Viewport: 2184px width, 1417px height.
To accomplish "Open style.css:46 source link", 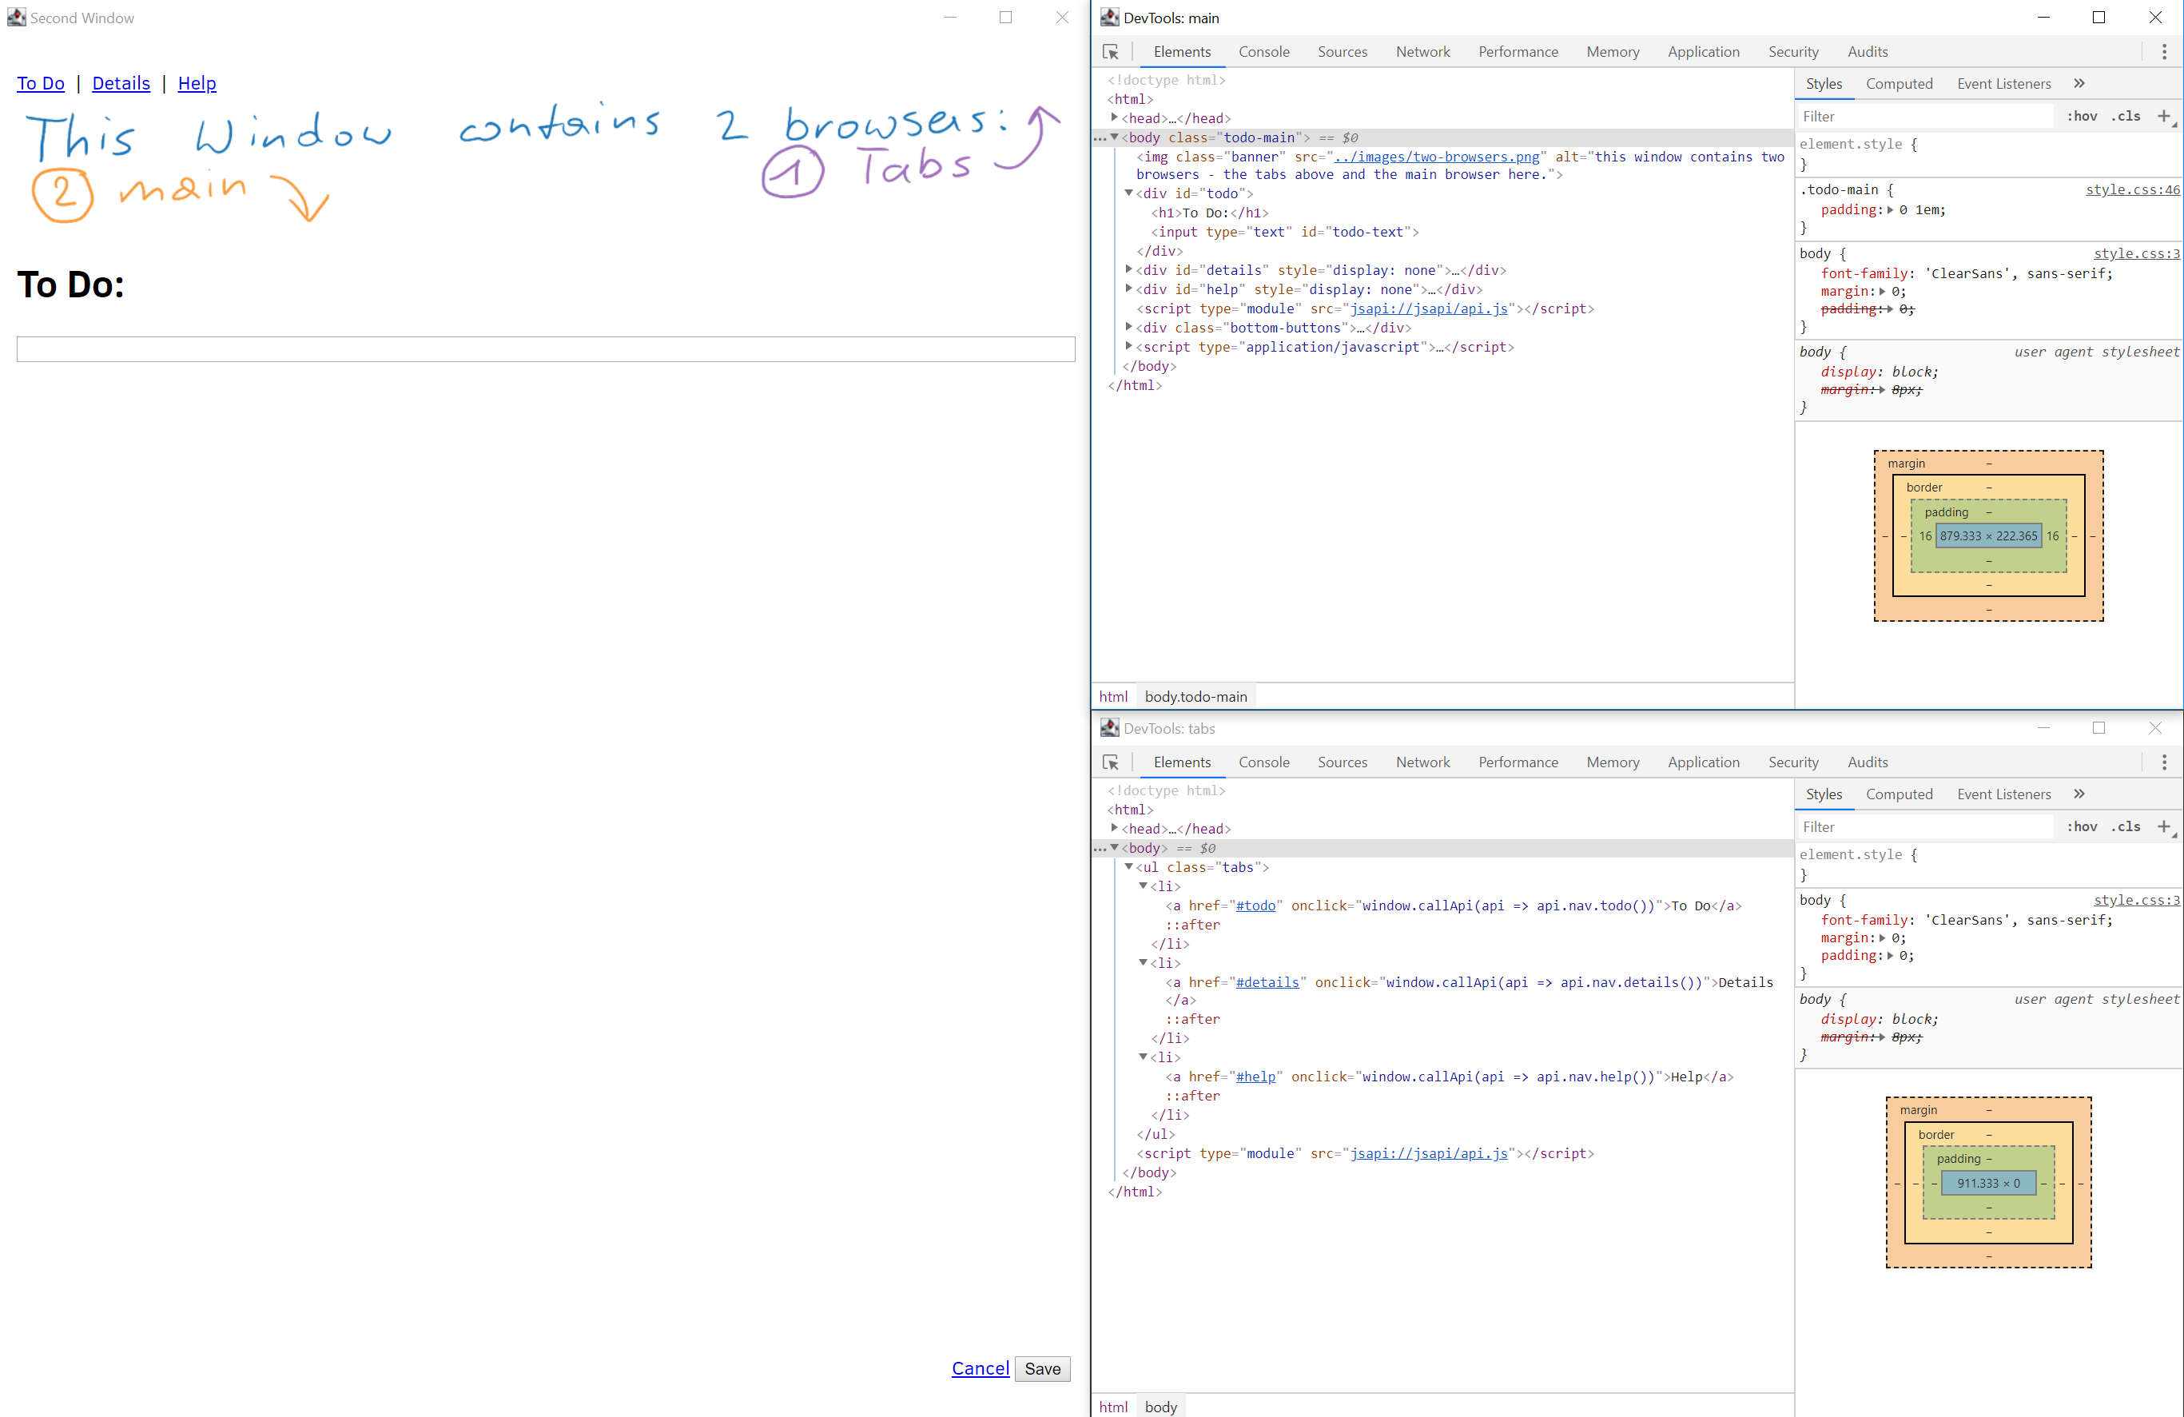I will click(x=2132, y=190).
